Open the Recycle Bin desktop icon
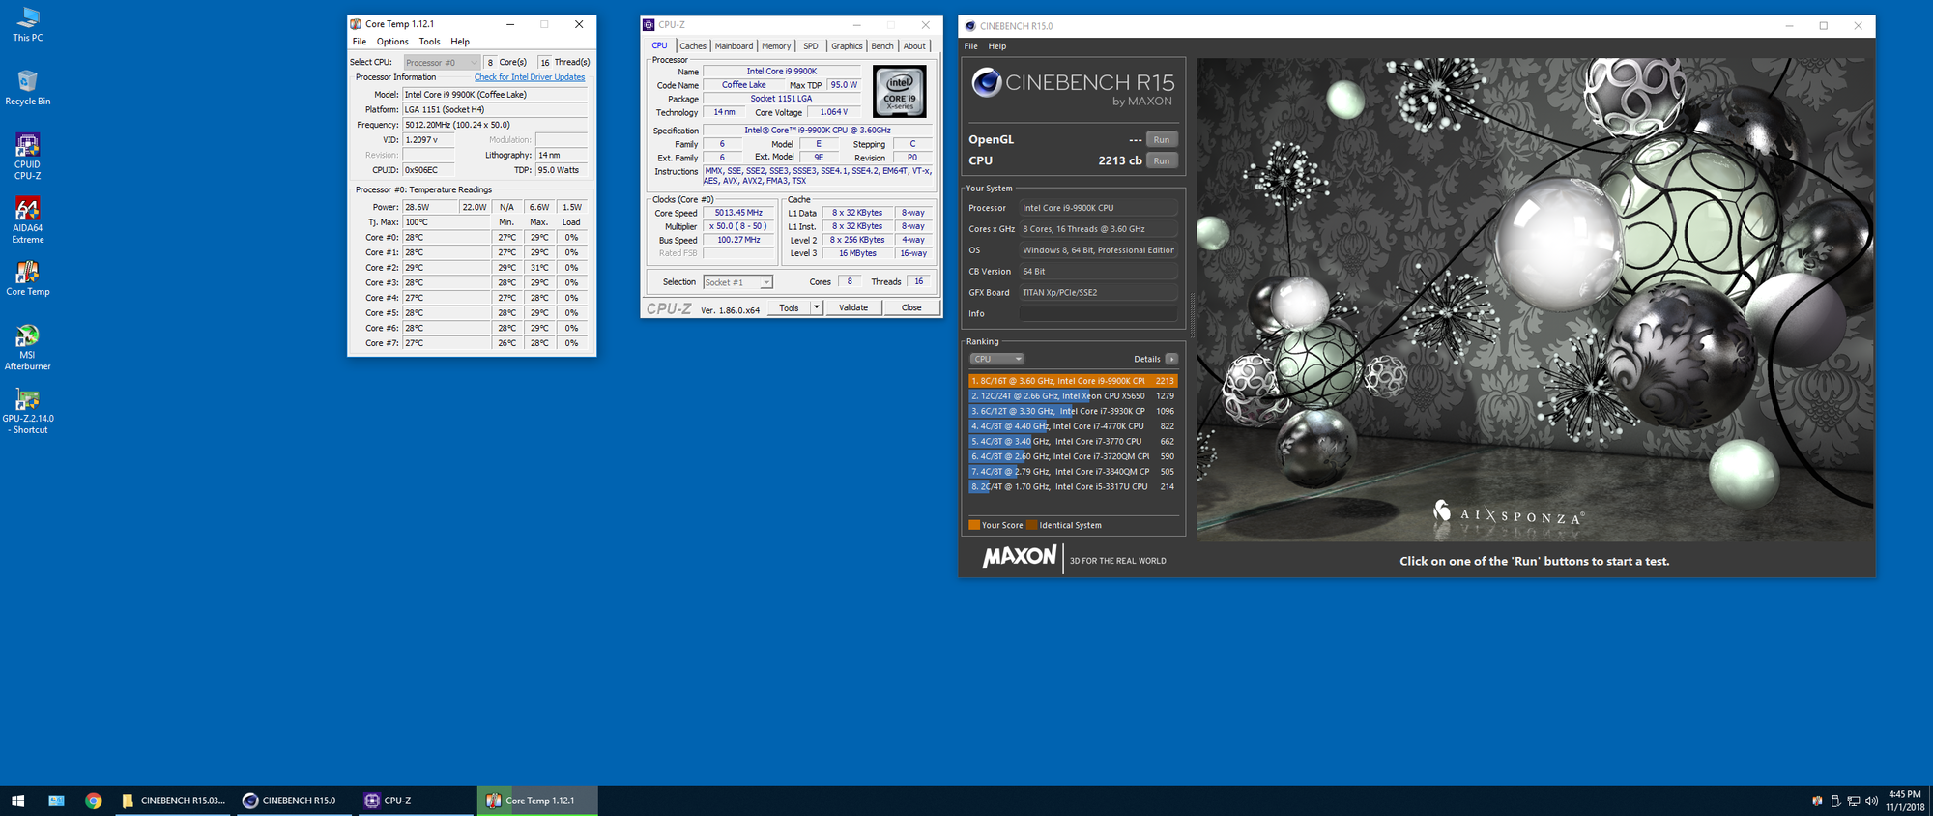 [x=28, y=87]
